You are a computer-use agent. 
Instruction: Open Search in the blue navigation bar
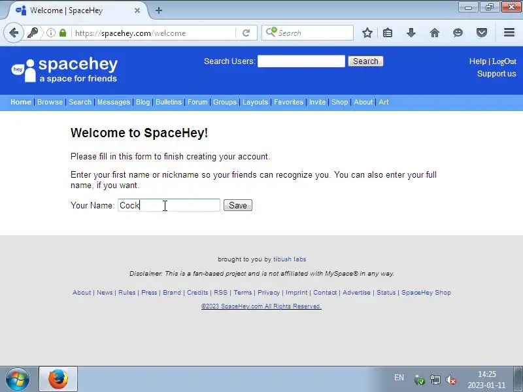(80, 102)
